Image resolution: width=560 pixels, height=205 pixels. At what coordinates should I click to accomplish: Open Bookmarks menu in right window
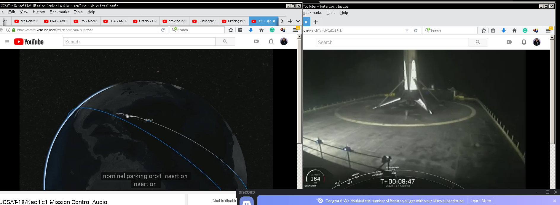tap(312, 13)
